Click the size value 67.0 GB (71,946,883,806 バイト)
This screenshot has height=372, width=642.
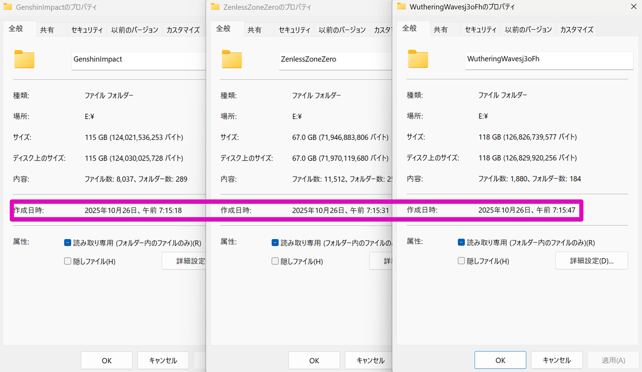[x=341, y=137]
